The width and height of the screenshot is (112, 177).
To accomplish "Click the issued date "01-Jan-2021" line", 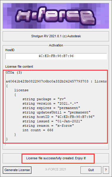I will click(x=52, y=121).
